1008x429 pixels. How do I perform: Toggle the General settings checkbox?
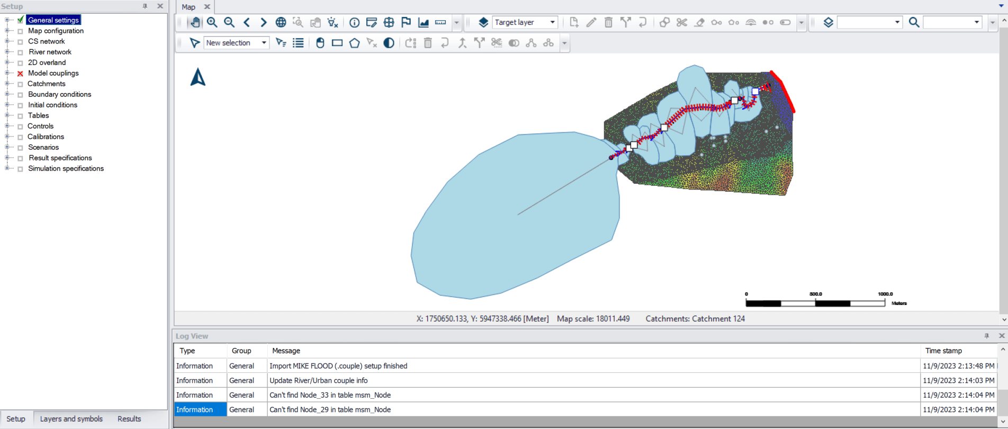20,20
